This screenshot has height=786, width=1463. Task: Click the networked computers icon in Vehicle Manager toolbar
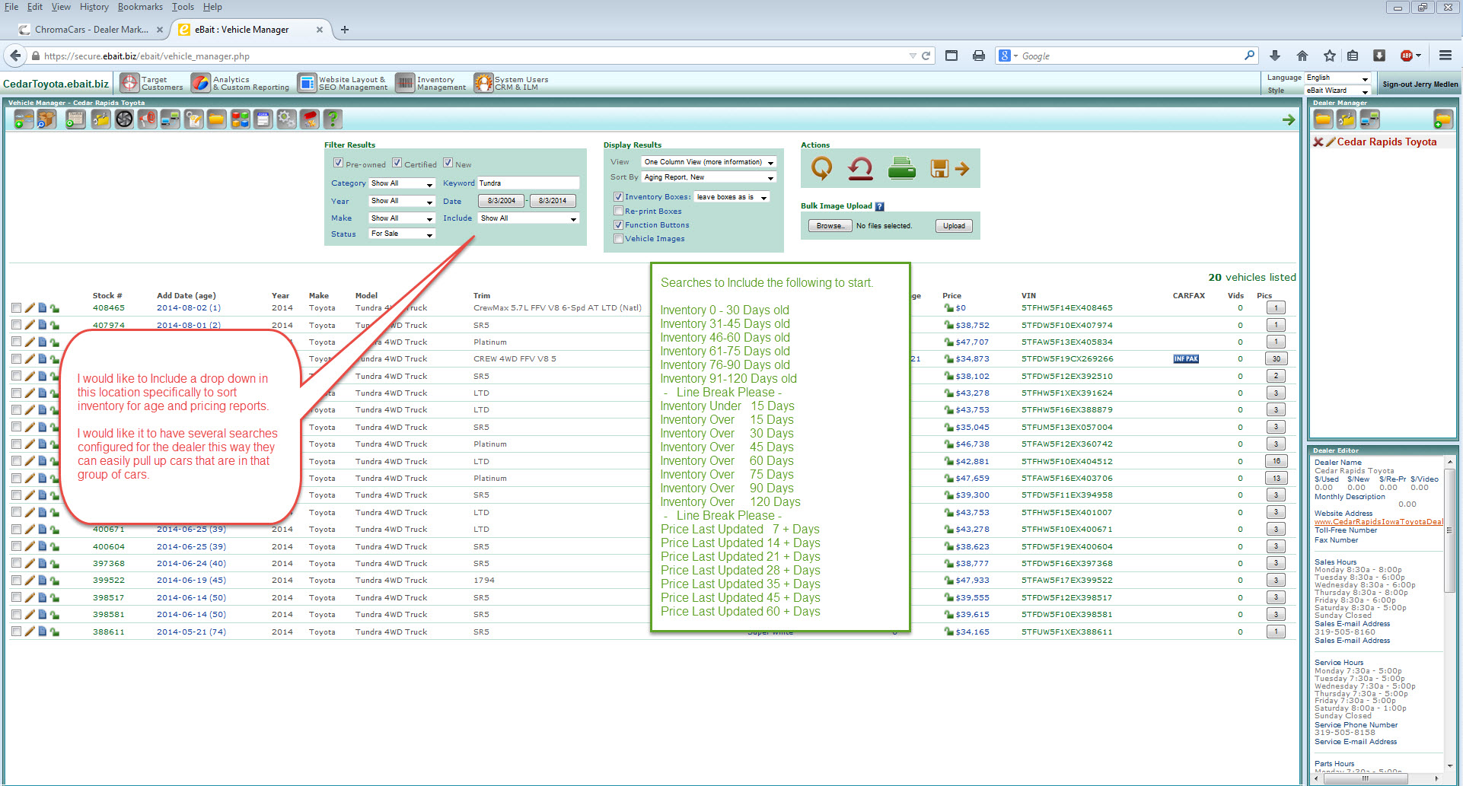tap(171, 119)
